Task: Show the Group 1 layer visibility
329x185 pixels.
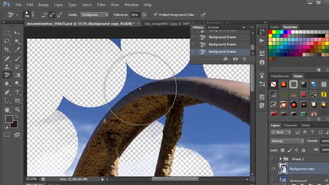Action: (273, 159)
